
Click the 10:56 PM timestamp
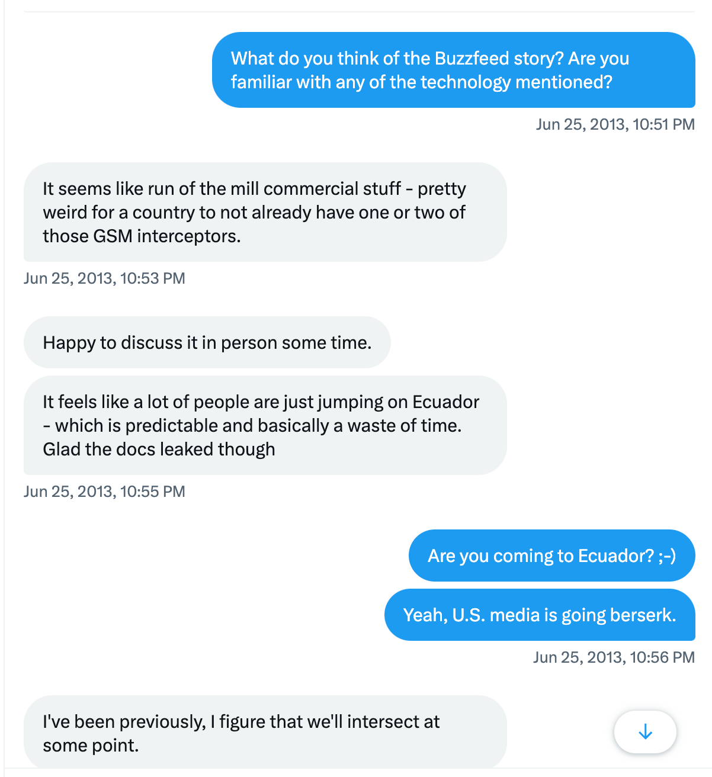pos(614,657)
